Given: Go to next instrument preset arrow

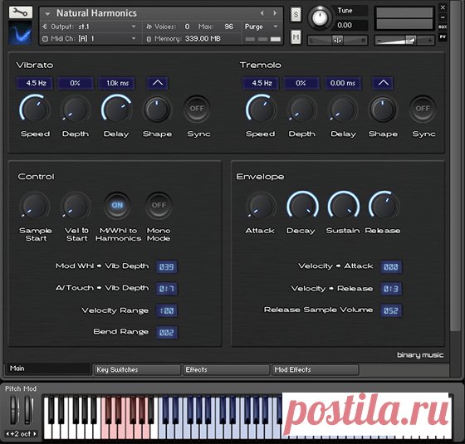Looking at the screenshot, I should 275,13.
